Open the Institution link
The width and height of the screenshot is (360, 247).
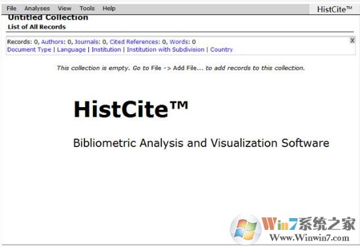[x=106, y=50]
